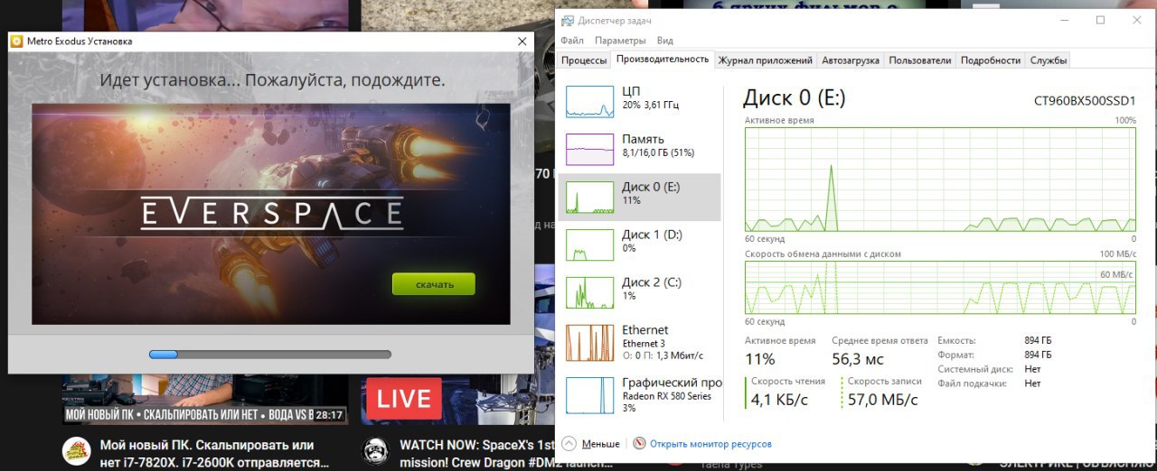This screenshot has height=471, width=1157.
Task: Click the channel avatar beside Мой новый ПК
Action: pos(76,450)
